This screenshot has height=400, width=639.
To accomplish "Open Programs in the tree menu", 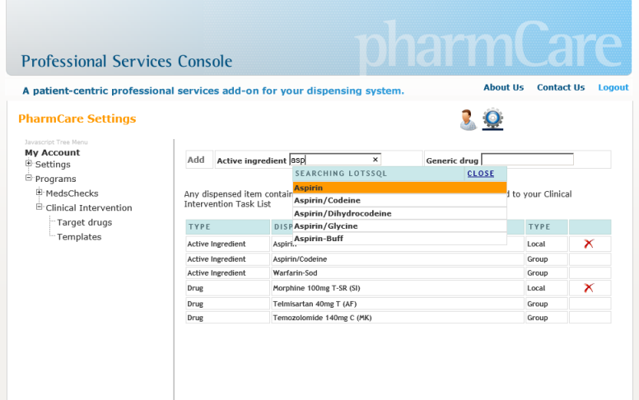I will coord(55,179).
